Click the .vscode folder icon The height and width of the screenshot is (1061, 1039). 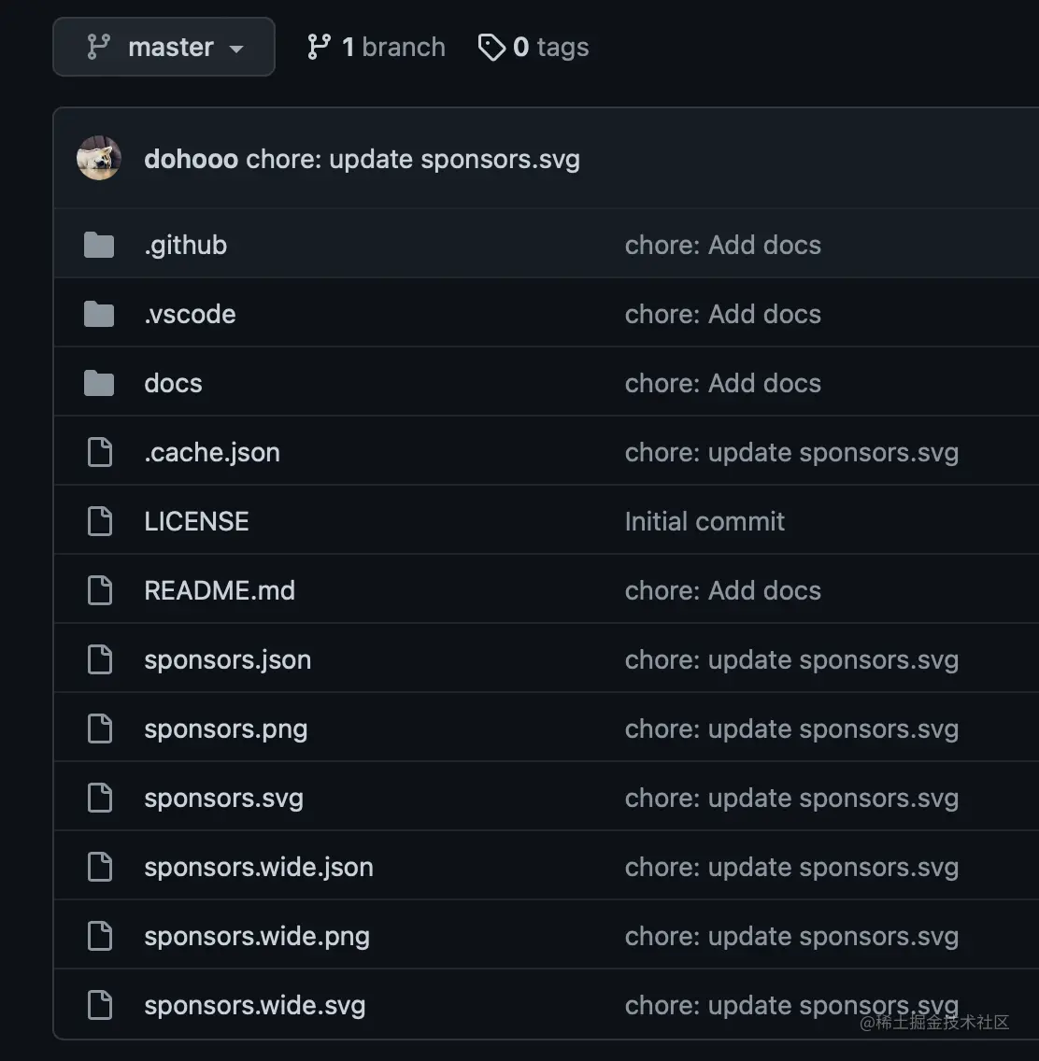pyautogui.click(x=99, y=315)
